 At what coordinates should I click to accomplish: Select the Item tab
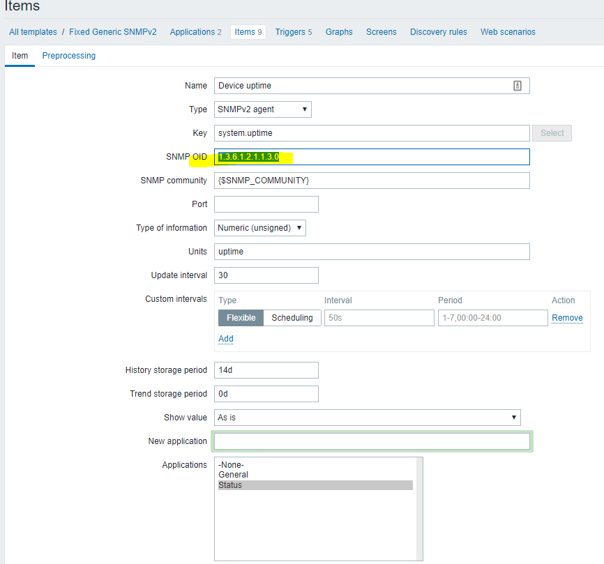point(20,55)
